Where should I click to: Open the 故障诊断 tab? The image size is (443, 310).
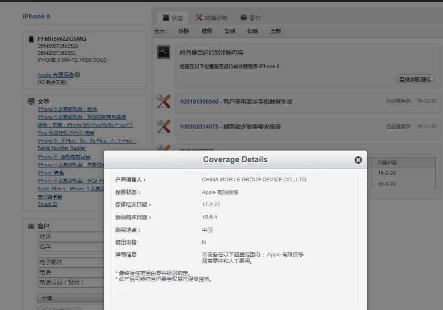[x=211, y=18]
